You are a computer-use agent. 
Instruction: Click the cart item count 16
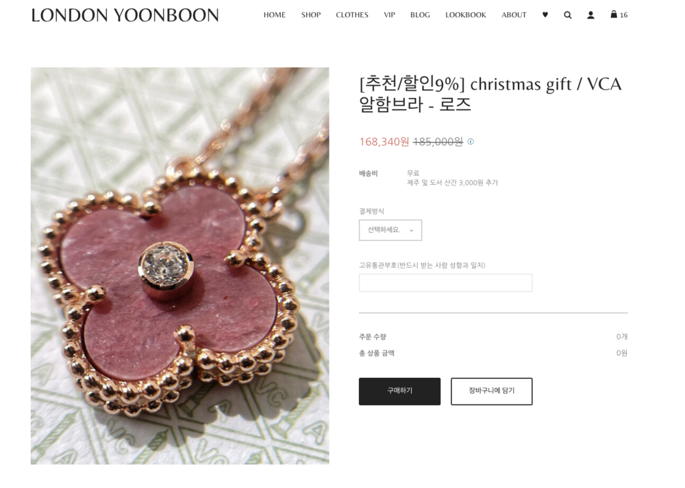[x=624, y=15]
